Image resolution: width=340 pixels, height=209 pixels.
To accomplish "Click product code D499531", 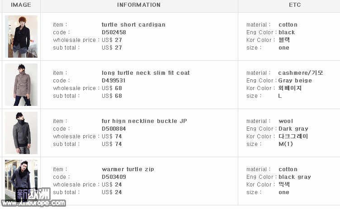I will (x=113, y=80).
